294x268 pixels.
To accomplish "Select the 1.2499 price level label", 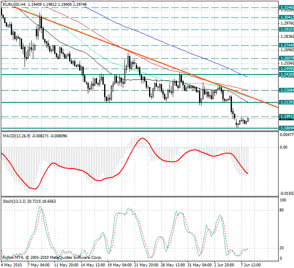I will click(287, 69).
